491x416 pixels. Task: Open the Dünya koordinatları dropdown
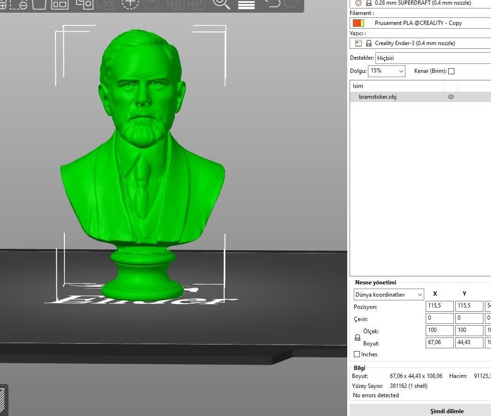[388, 294]
